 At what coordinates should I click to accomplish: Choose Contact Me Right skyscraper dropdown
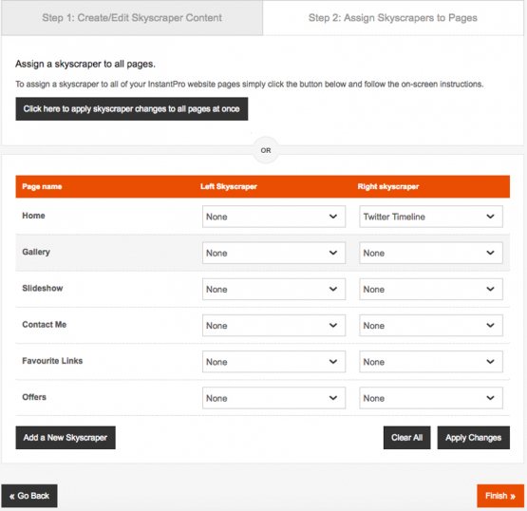point(431,326)
